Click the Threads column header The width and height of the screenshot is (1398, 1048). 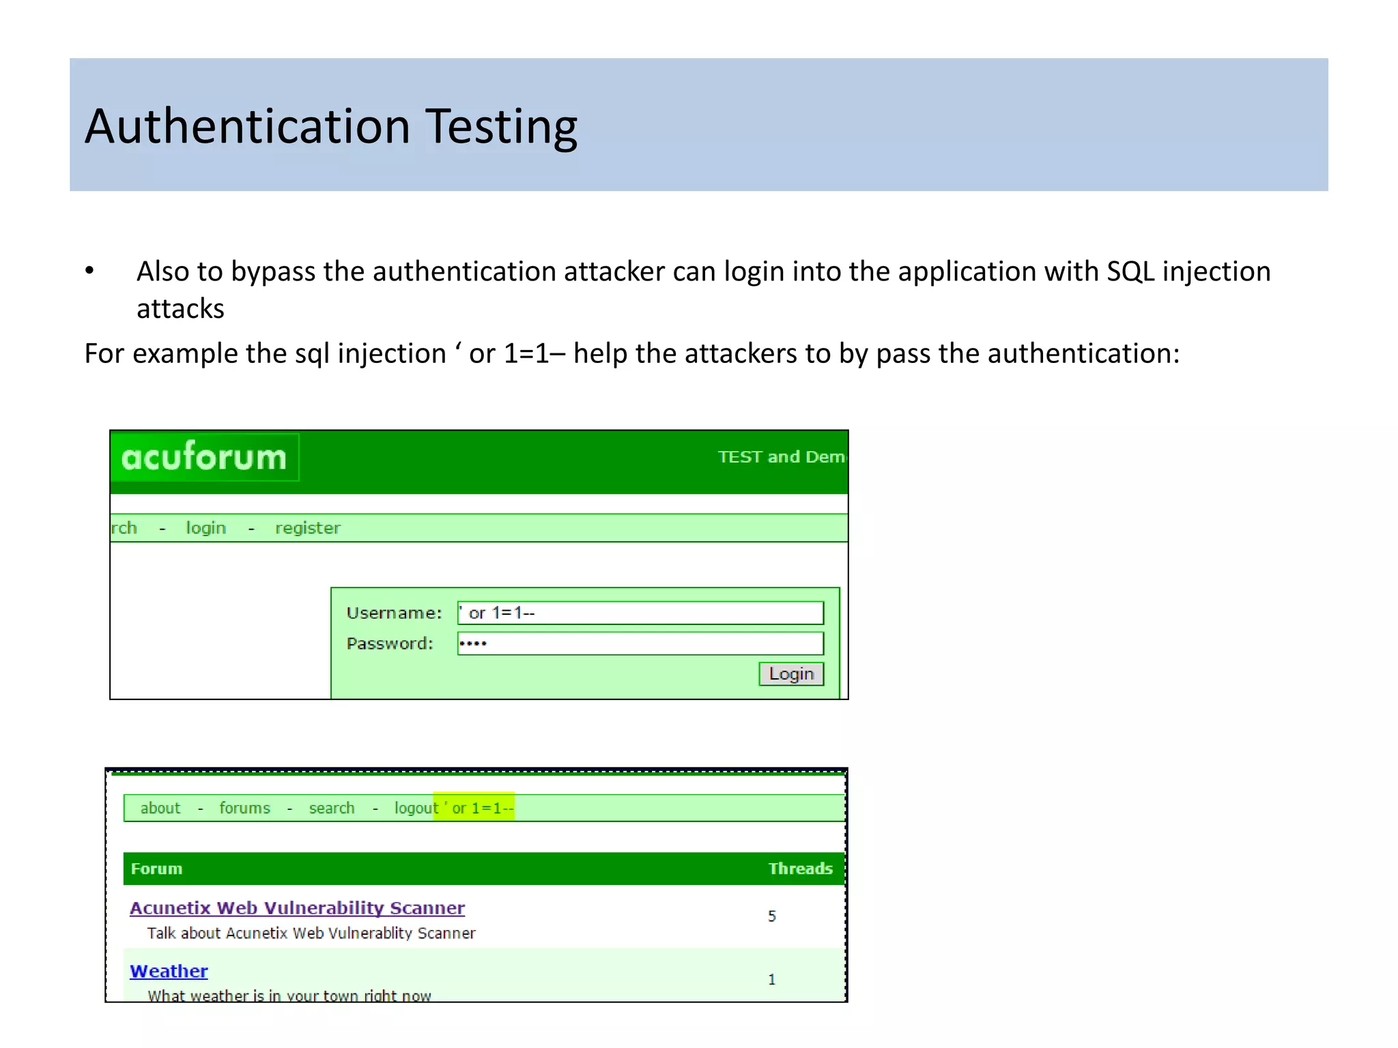point(800,869)
